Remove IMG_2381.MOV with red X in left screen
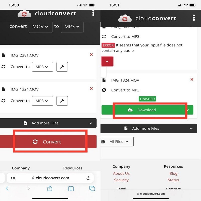The width and height of the screenshot is (201, 201). (91, 55)
